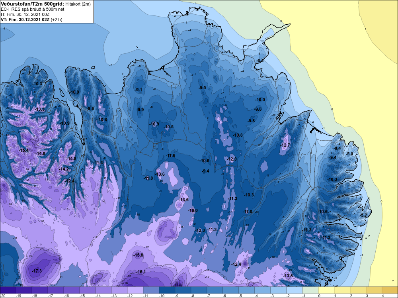Select the -13.3 temperature value
Viewport: 398px width, 298px height.
click(x=40, y=109)
